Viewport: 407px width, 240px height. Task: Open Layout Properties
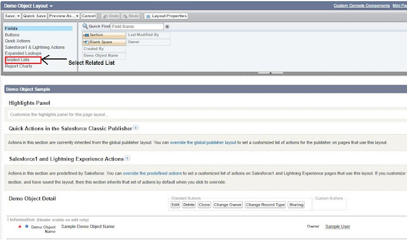click(x=166, y=16)
